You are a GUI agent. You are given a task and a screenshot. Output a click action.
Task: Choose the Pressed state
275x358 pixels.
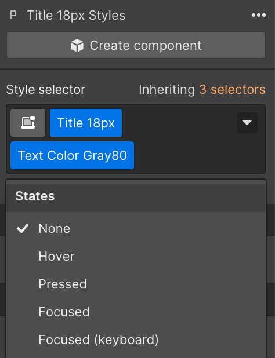tap(136, 284)
